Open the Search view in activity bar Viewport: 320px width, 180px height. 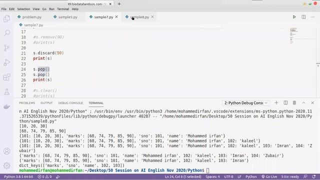coord(6,33)
